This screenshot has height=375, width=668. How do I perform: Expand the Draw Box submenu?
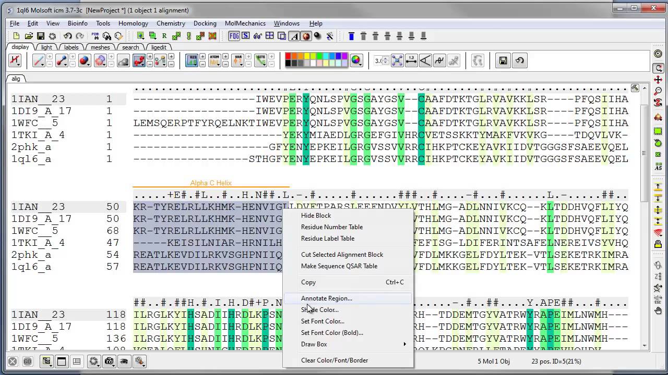348,344
